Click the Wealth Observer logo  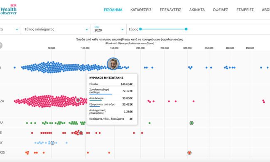pyautogui.click(x=8, y=10)
